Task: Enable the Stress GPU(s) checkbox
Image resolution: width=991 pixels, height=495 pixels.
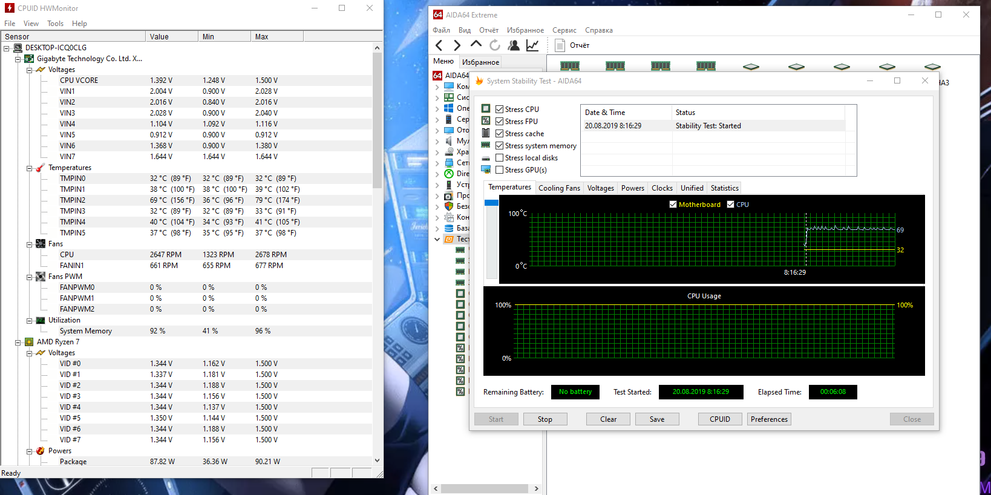Action: point(500,170)
